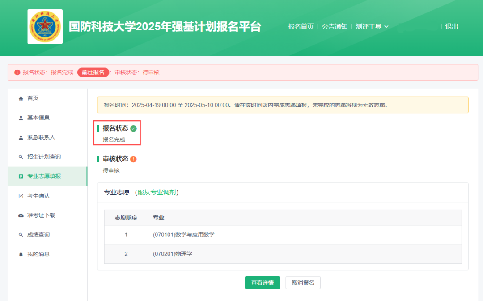This screenshot has width=483, height=301.
Task: Click the person icon beside 紧急联系人
Action: pyautogui.click(x=21, y=137)
